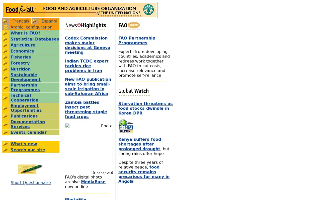Screen dimensions: 321x200
Task: Go to the Fisheries section
Action: coord(21,57)
